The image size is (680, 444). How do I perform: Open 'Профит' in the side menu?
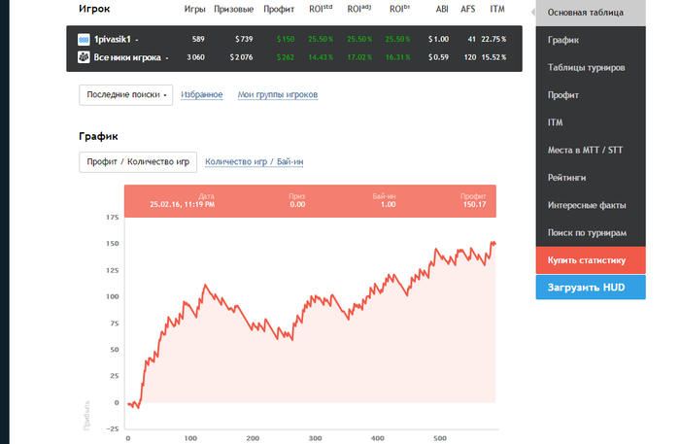point(563,96)
